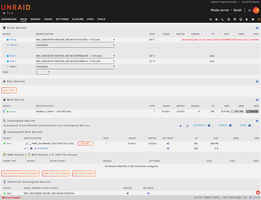261x200 pixels.
Task: Open the Parity 2 unassigned dropdown
Action: (x=75, y=45)
